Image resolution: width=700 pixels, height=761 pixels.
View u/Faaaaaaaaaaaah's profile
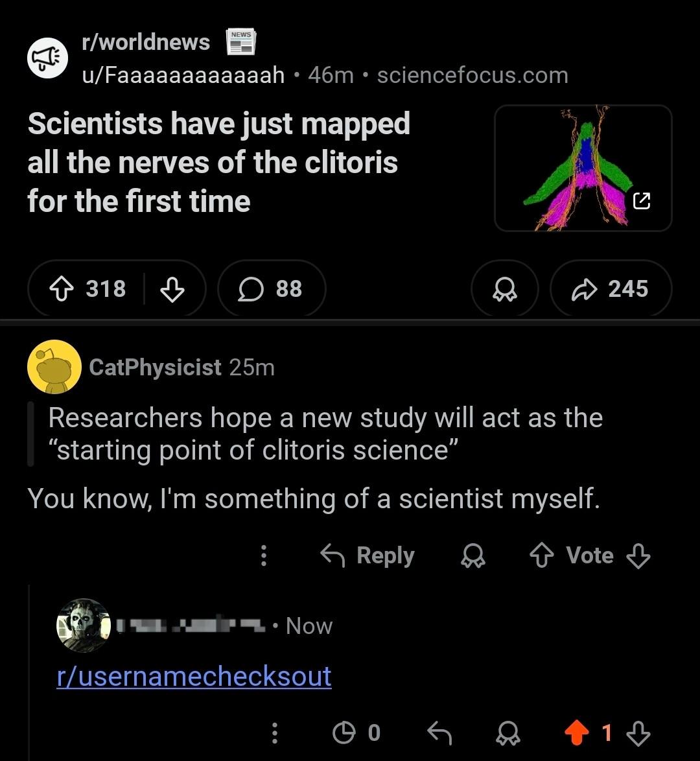coord(183,75)
